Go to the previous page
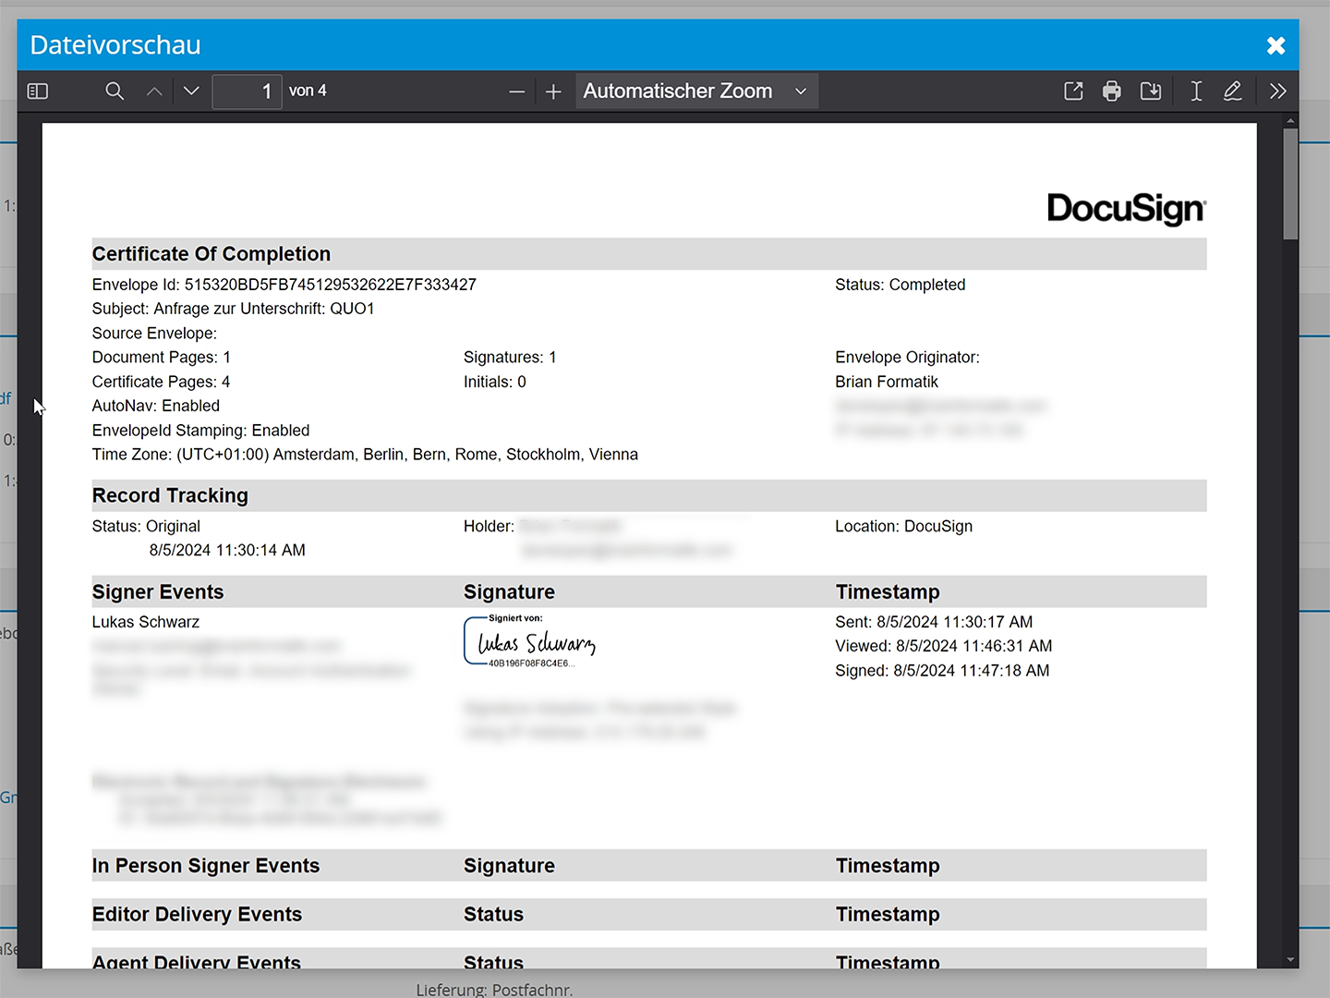Image resolution: width=1330 pixels, height=998 pixels. [x=154, y=91]
